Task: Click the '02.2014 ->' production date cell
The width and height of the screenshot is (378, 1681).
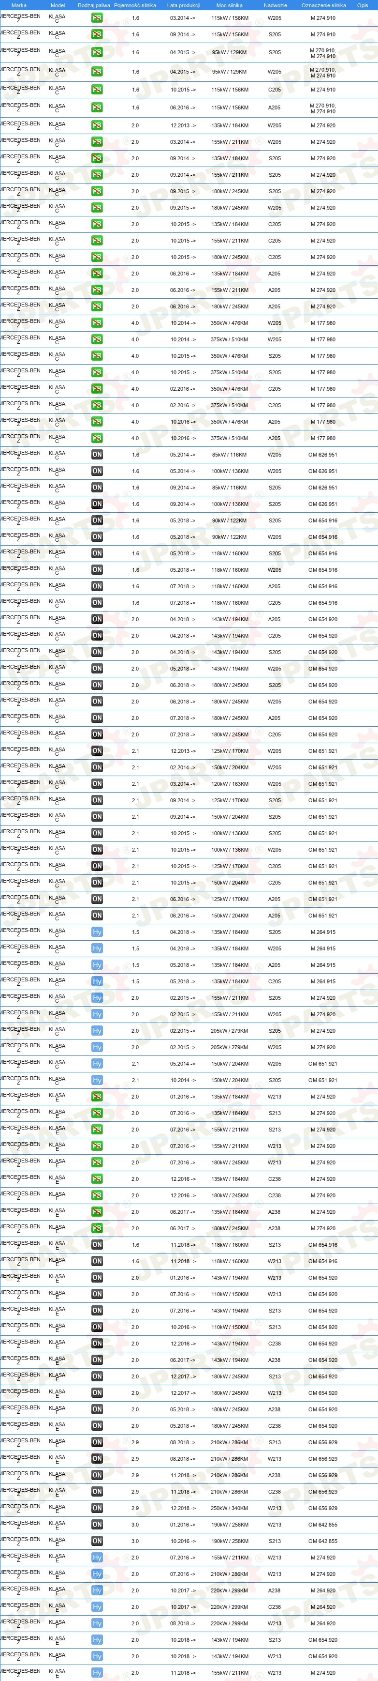Action: pyautogui.click(x=183, y=767)
